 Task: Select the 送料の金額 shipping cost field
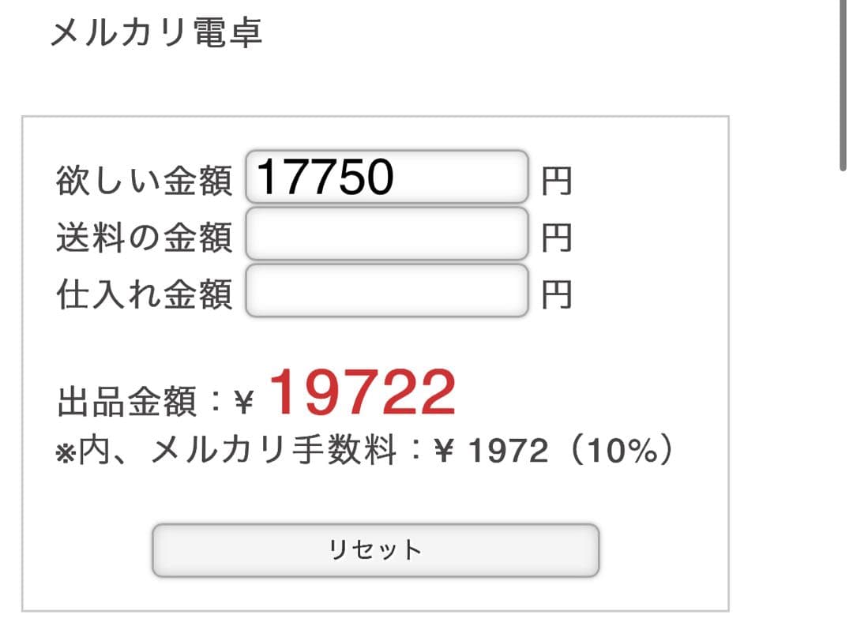[x=387, y=234]
